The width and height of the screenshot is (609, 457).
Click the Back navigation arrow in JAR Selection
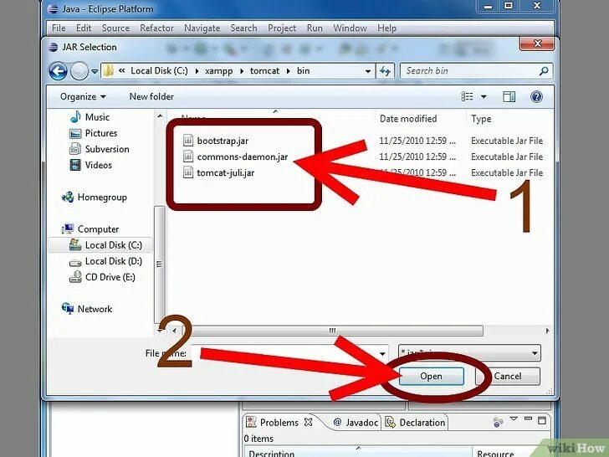(59, 71)
